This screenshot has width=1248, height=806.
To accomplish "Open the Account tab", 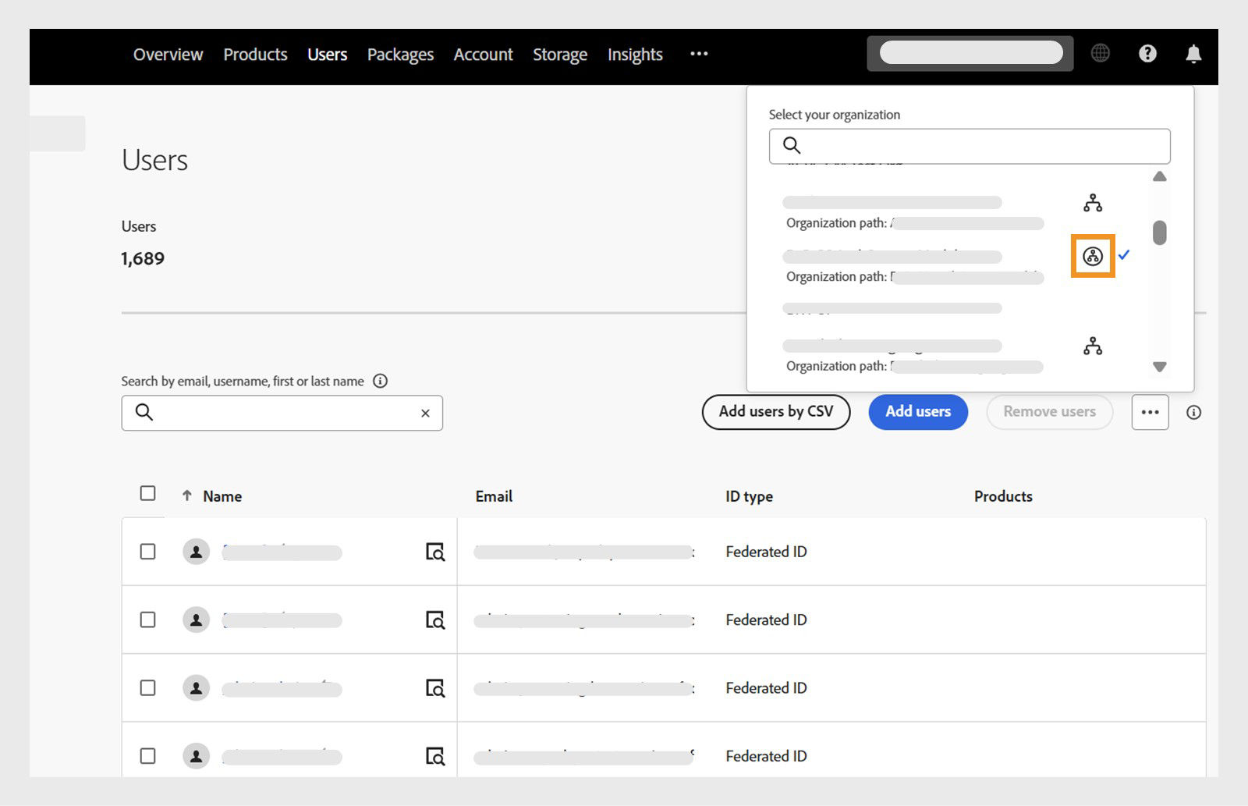I will (484, 55).
